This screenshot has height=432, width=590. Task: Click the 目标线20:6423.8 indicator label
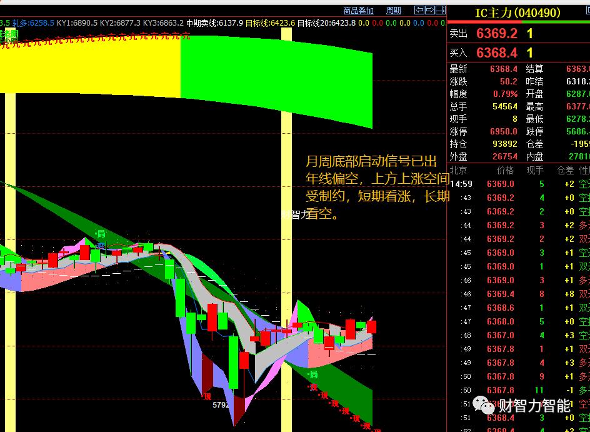tap(327, 23)
